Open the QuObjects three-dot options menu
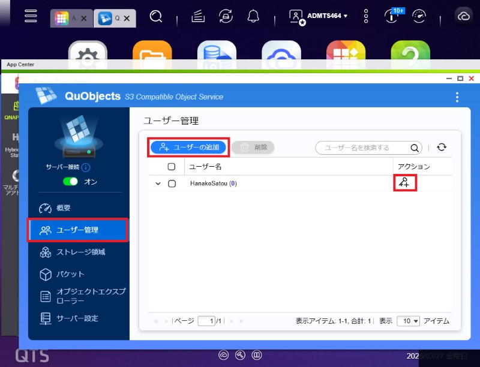 click(x=457, y=97)
